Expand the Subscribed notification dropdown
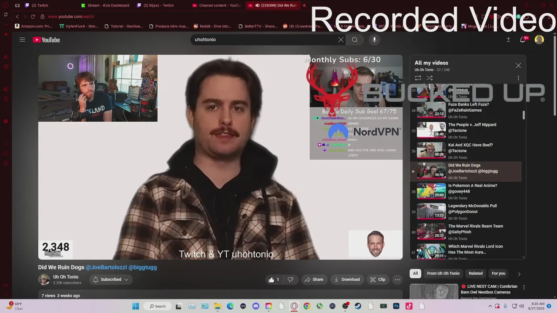557x313 pixels. pyautogui.click(x=111, y=280)
